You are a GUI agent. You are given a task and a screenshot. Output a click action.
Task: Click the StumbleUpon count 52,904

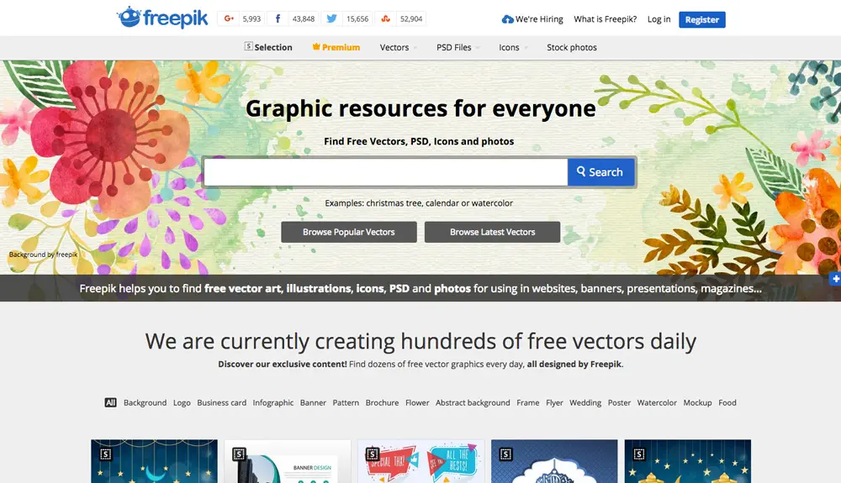[411, 18]
